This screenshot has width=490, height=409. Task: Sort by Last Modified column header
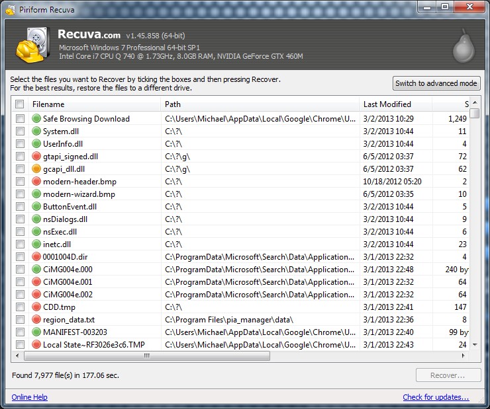[x=395, y=104]
